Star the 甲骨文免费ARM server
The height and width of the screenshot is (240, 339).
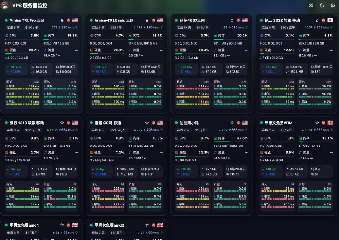(317, 123)
